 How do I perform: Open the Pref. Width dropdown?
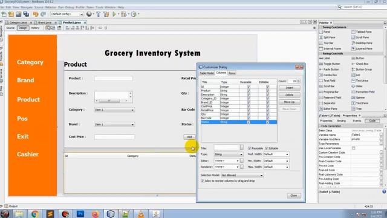pyautogui.click(x=276, y=154)
